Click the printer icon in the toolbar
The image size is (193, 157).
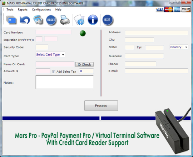65,20
